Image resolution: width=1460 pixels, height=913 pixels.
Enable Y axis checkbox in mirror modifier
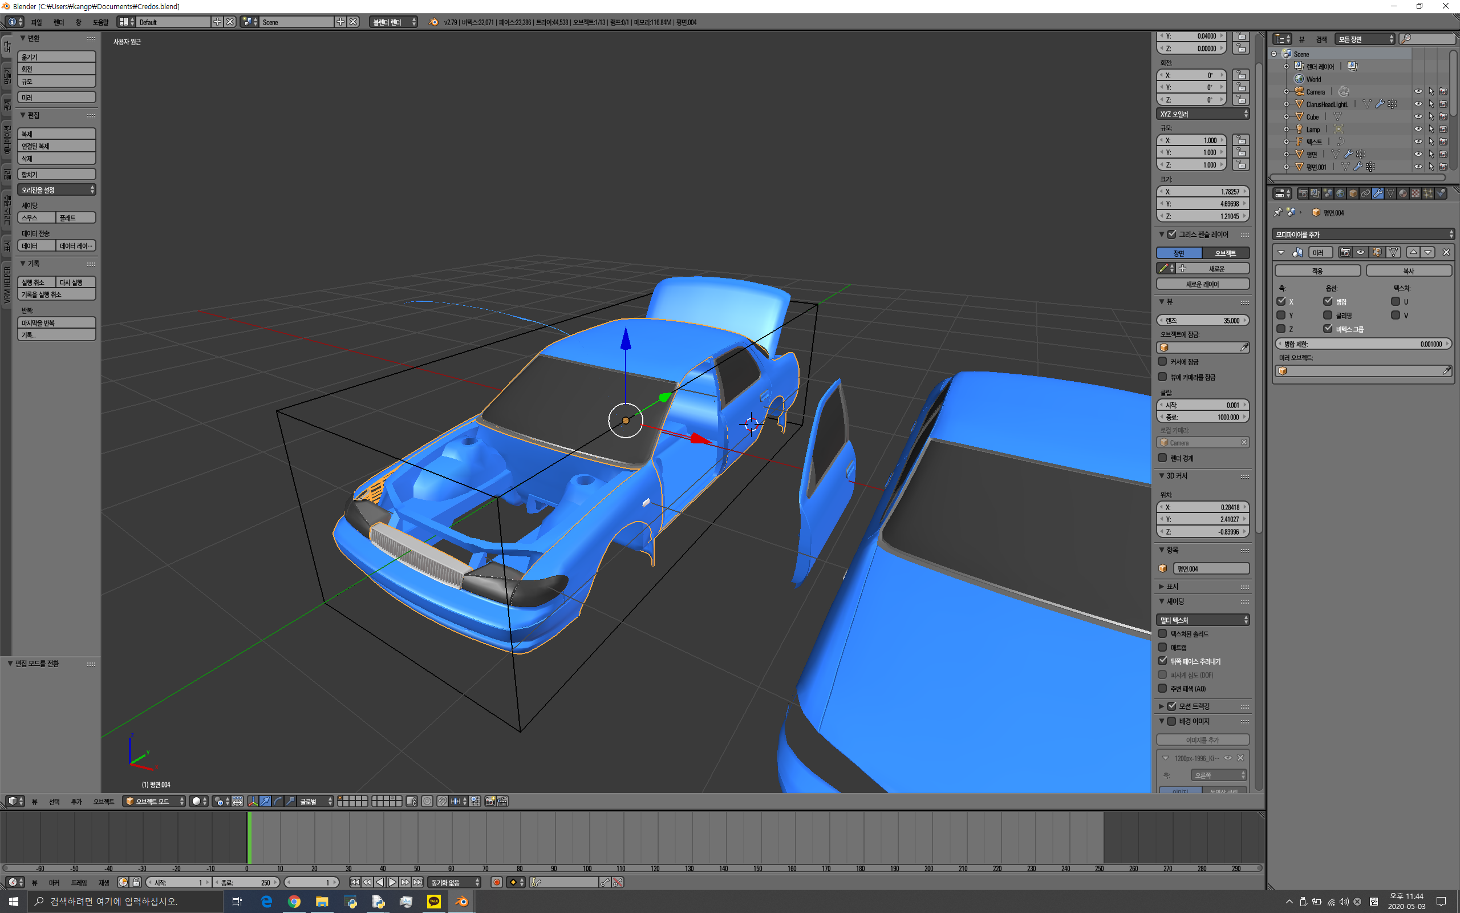click(1281, 315)
